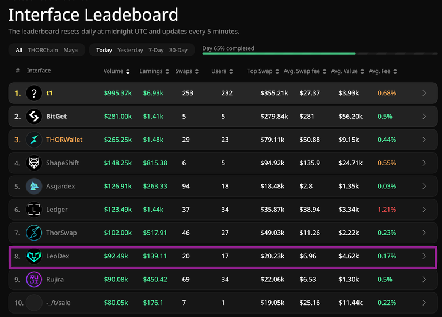Image resolution: width=442 pixels, height=317 pixels.
Task: Sort by Swaps column arrows
Action: [197, 71]
